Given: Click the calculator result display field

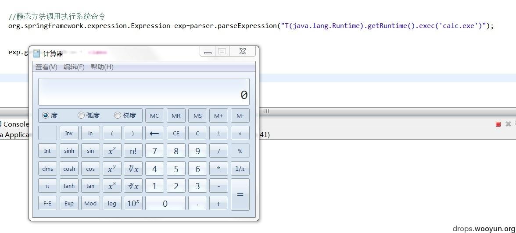Looking at the screenshot, I should (144, 92).
